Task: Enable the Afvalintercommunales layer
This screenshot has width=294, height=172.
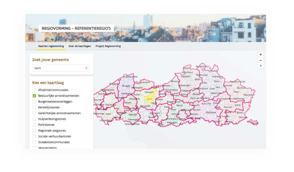Action: tap(34, 90)
